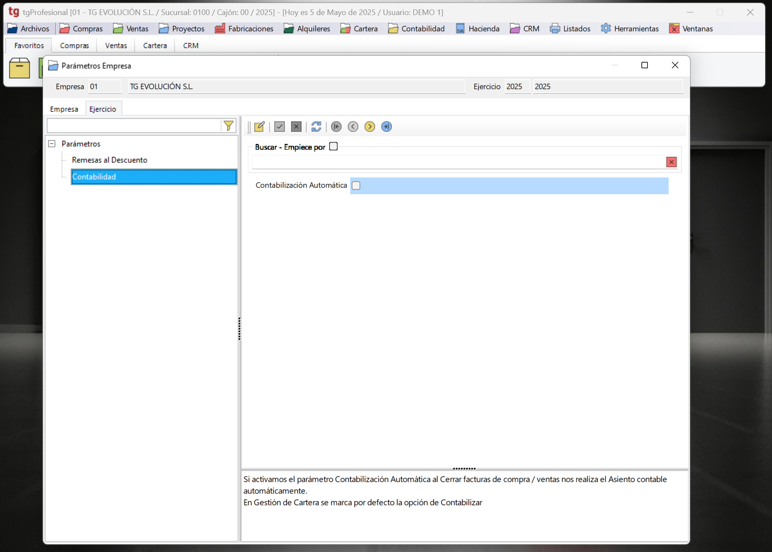Click the edit parameter pencil icon
This screenshot has height=552, width=772.
tap(259, 127)
